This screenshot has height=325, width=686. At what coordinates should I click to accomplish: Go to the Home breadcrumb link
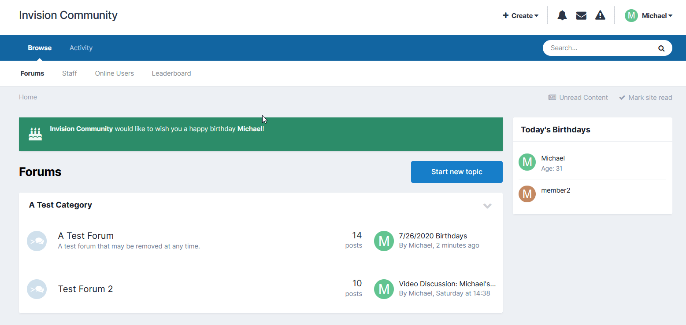pos(28,97)
